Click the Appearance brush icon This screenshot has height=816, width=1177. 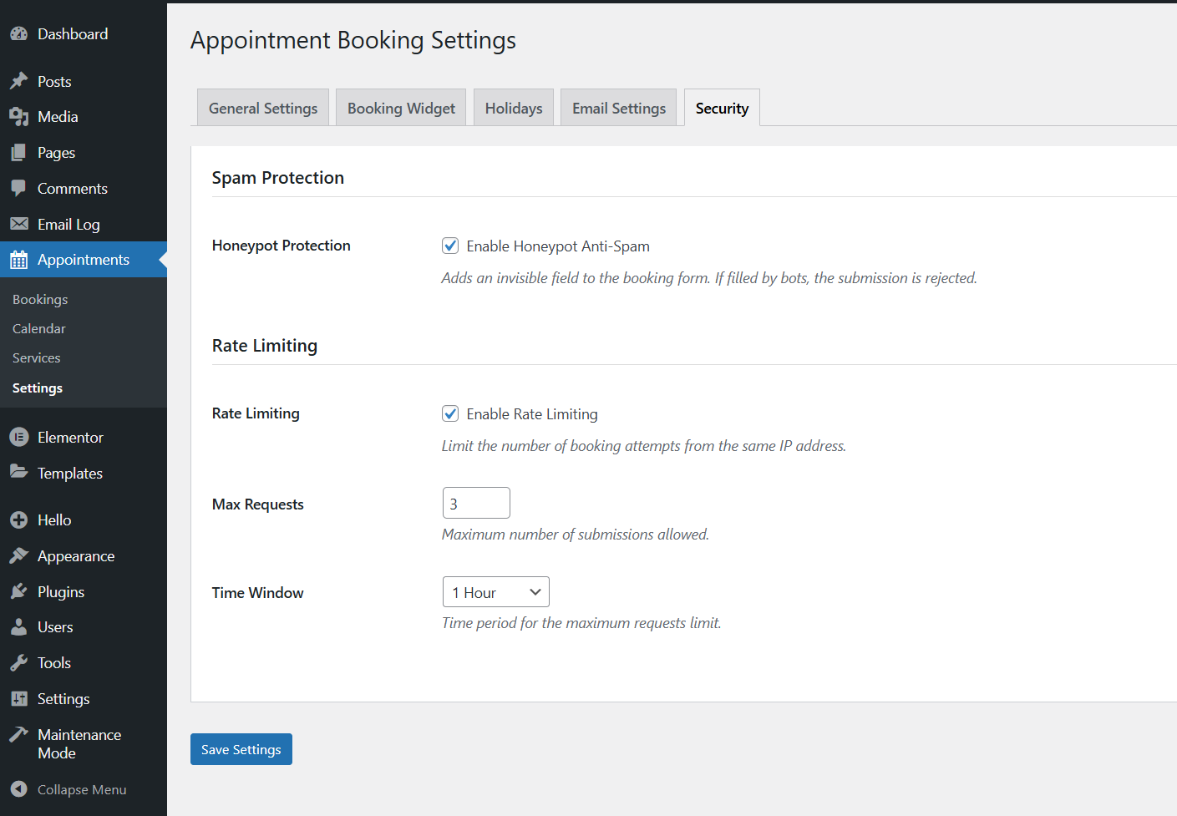coord(18,555)
